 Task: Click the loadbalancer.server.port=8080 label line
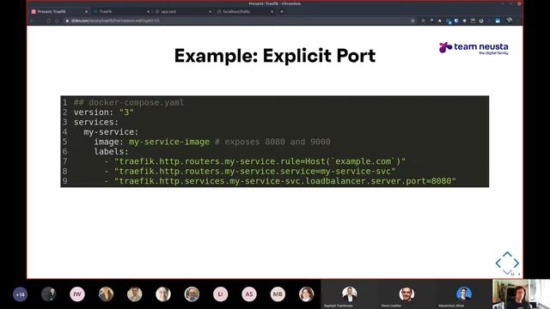point(280,181)
